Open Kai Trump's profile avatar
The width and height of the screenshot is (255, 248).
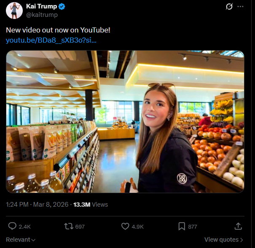pos(14,11)
